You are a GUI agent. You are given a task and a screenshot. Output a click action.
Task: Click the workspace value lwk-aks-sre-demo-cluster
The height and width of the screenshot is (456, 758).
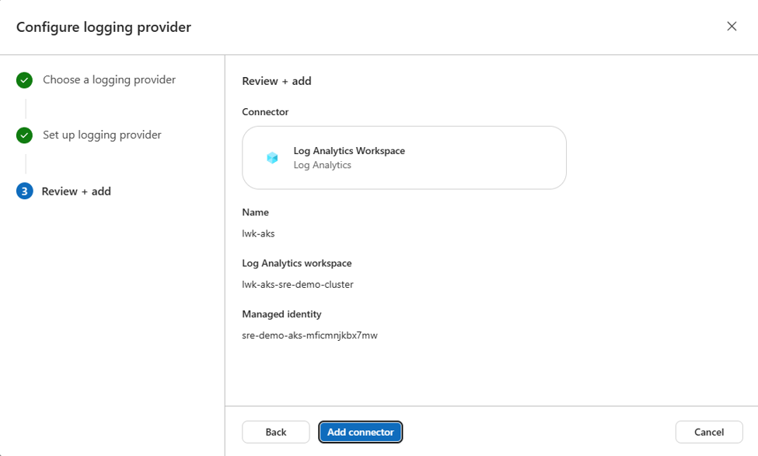297,285
